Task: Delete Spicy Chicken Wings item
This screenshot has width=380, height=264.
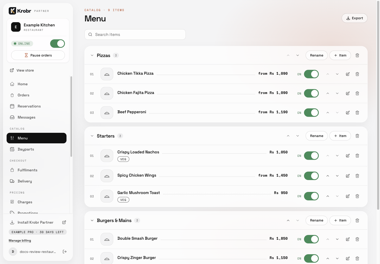Action: pos(357,176)
